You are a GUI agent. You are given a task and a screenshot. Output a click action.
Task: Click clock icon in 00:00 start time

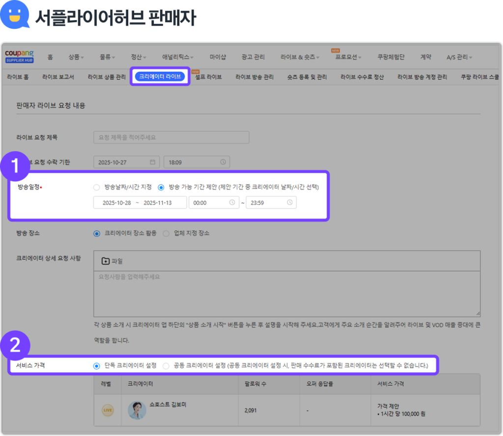pos(232,202)
